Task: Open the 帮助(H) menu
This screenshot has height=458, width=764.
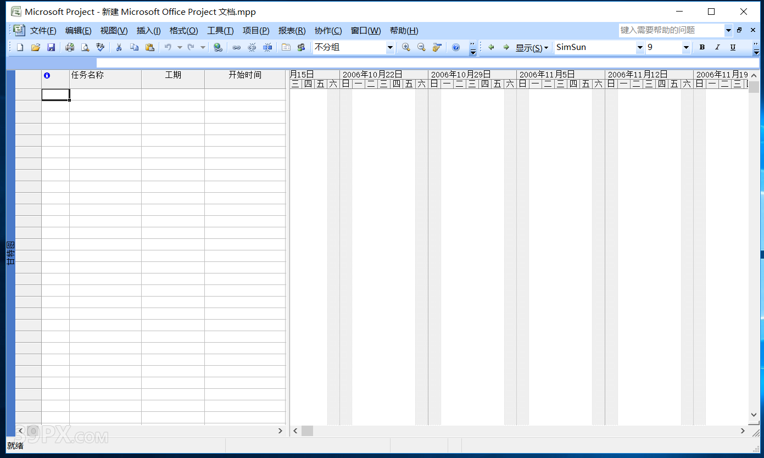Action: click(404, 31)
